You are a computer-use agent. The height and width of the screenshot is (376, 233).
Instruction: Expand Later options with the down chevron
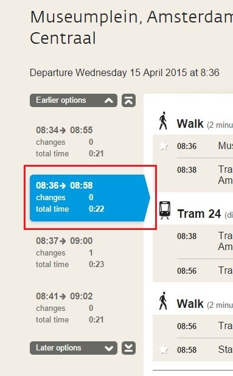tap(109, 348)
